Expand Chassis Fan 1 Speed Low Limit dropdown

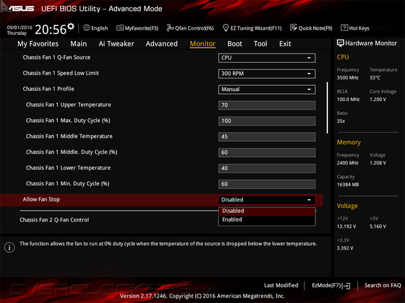(x=267, y=74)
